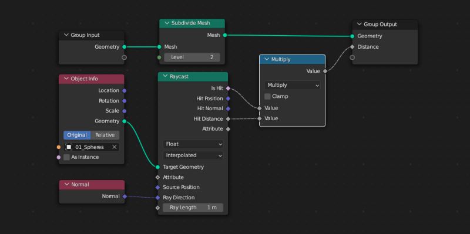Collapse the Group Output node

pyautogui.click(x=359, y=24)
